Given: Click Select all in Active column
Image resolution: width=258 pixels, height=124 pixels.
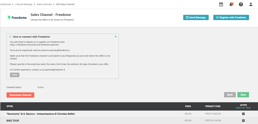Looking at the screenshot, I should (x=240, y=108).
